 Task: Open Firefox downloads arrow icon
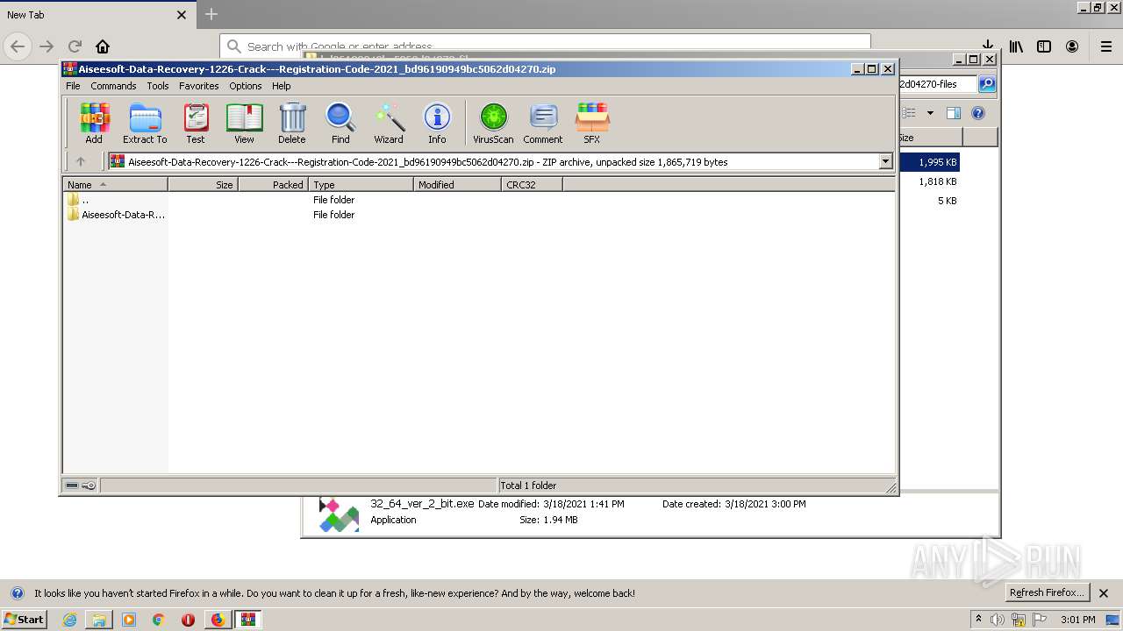coord(988,46)
